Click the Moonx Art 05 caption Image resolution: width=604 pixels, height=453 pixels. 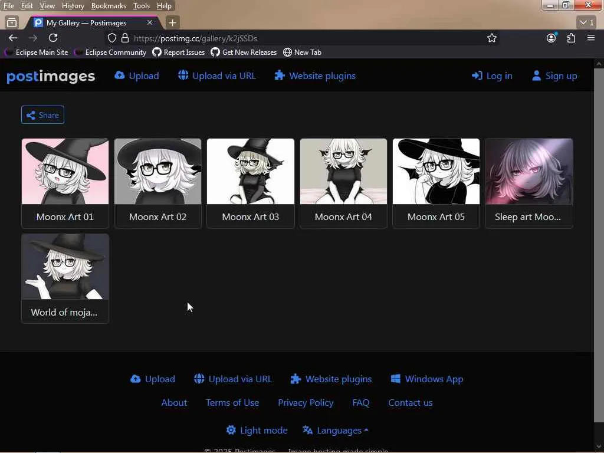point(436,217)
